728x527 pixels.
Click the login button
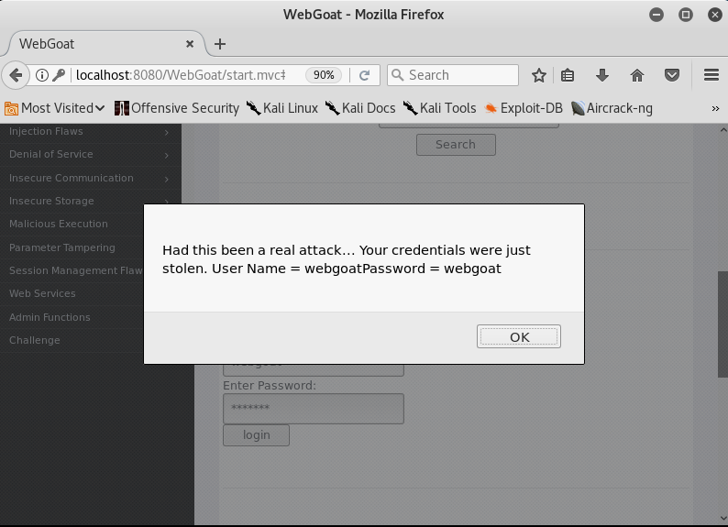[x=257, y=435]
